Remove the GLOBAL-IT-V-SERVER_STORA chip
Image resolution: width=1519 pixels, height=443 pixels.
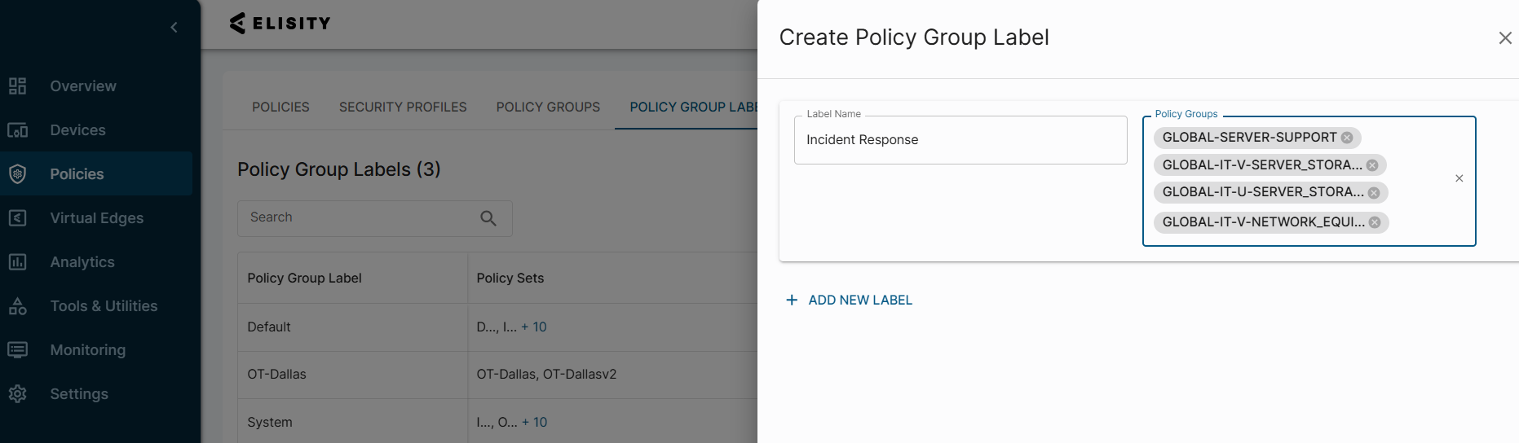click(x=1372, y=165)
